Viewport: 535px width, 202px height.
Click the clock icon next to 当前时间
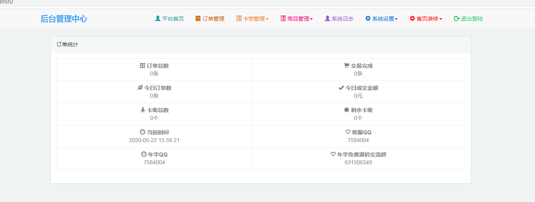click(x=143, y=132)
